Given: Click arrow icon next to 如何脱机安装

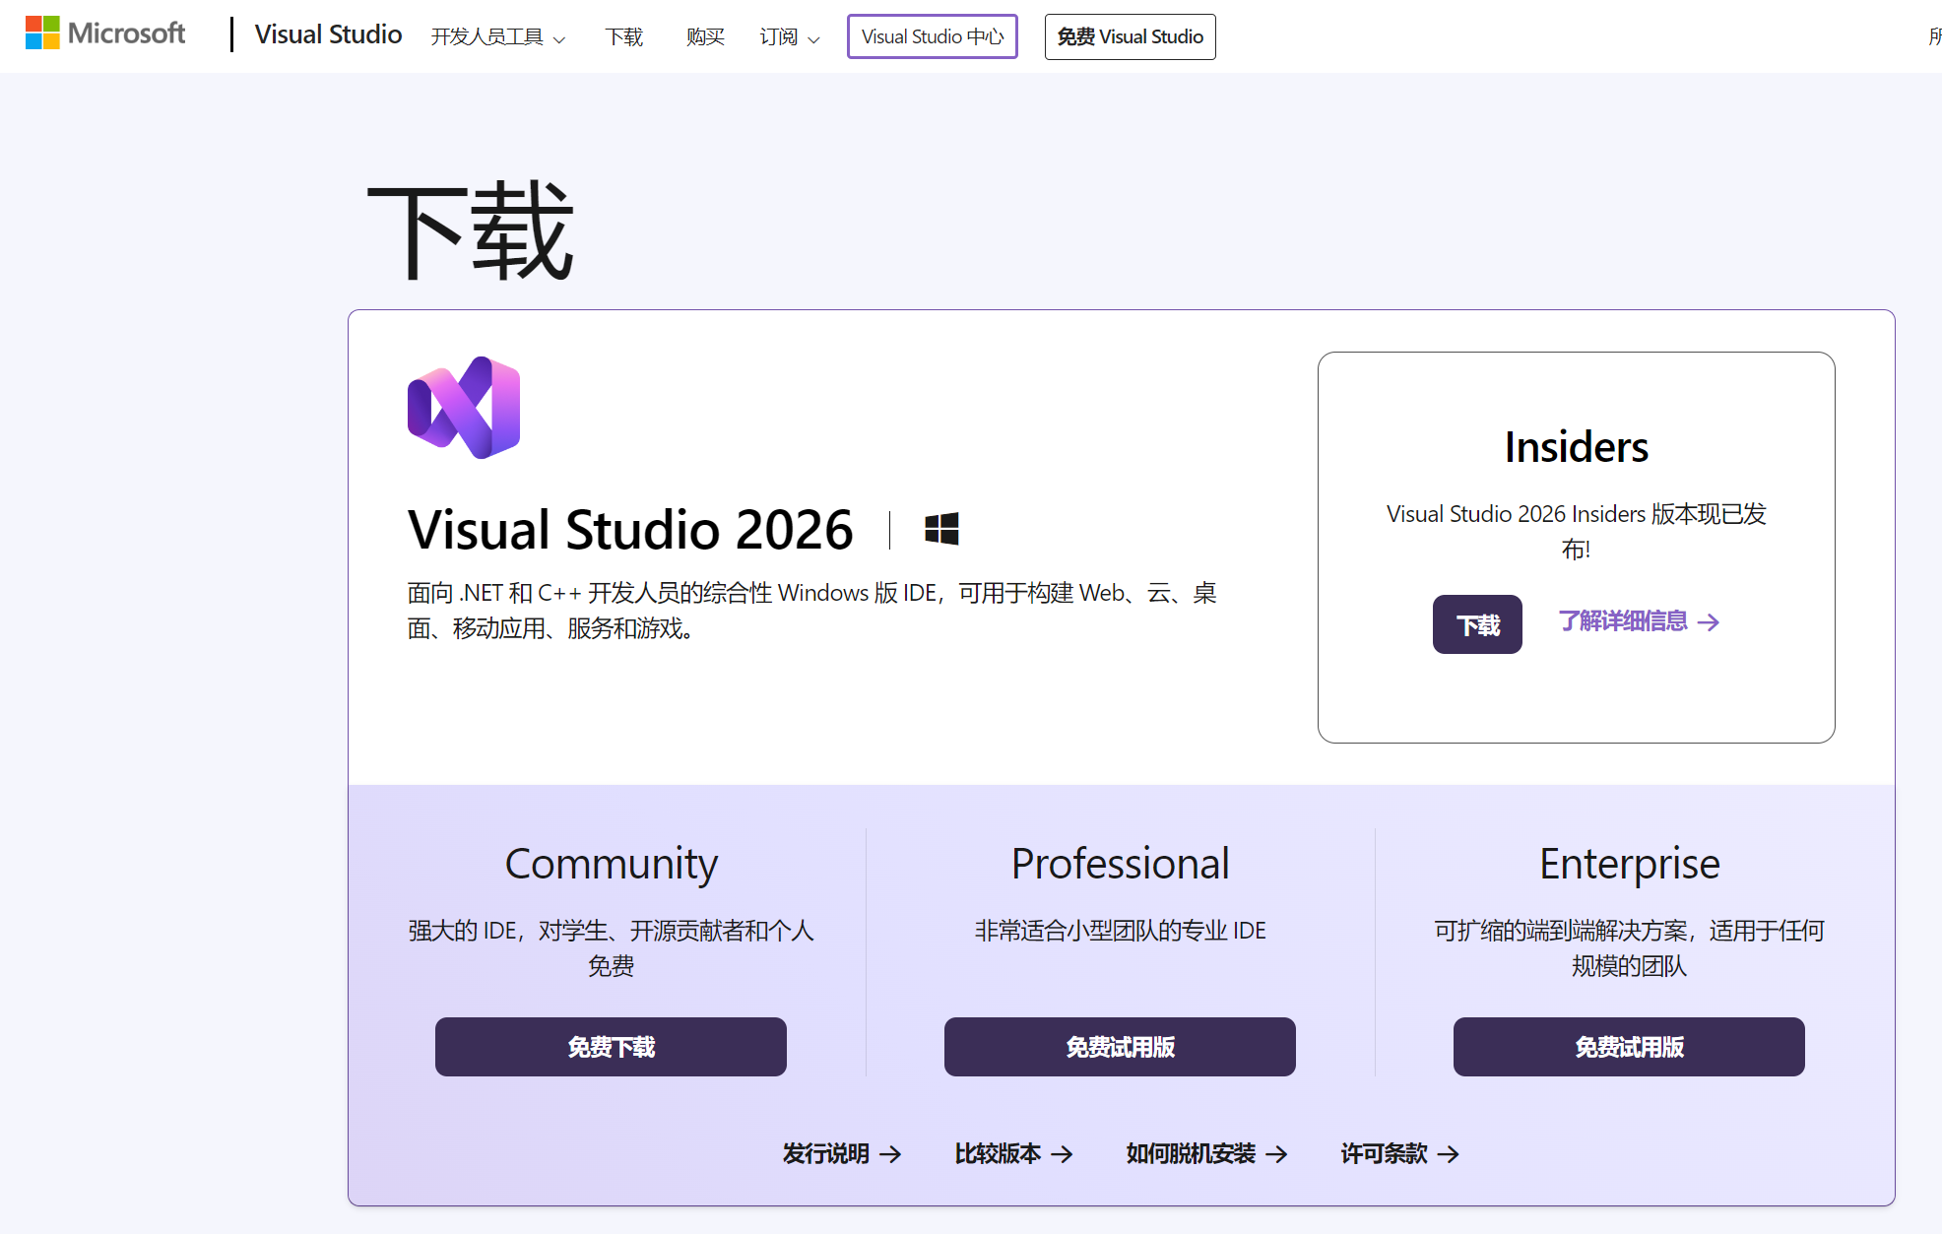Looking at the screenshot, I should [1276, 1154].
